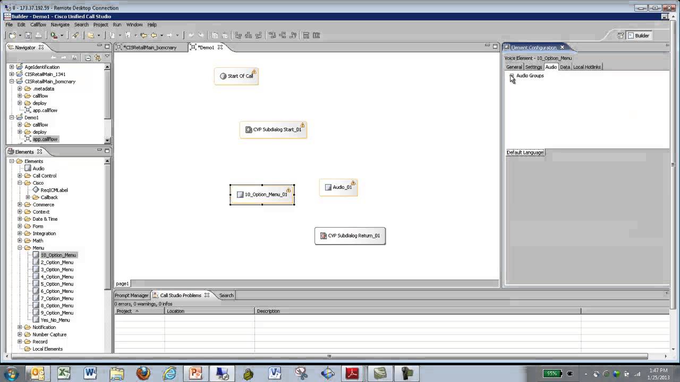This screenshot has width=680, height=382.
Task: Select the 10_Option_Menu_01 canvas element
Action: point(262,194)
